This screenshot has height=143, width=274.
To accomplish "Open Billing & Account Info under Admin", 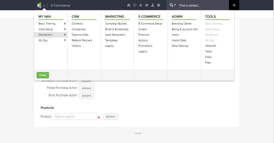I will point(185,29).
